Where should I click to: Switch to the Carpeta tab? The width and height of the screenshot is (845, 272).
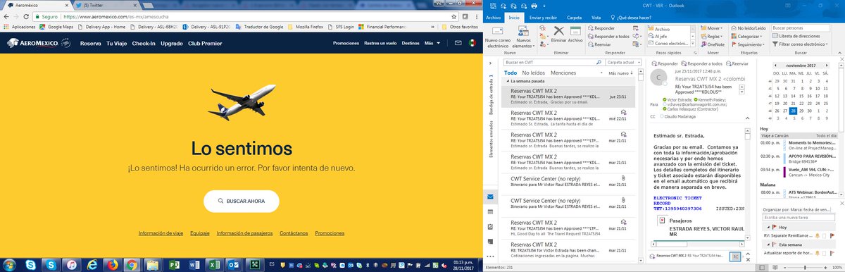[x=574, y=17]
